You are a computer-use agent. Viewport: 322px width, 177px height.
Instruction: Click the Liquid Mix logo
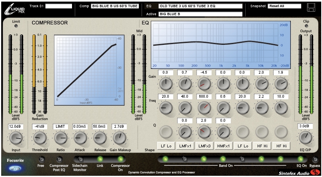14,9
